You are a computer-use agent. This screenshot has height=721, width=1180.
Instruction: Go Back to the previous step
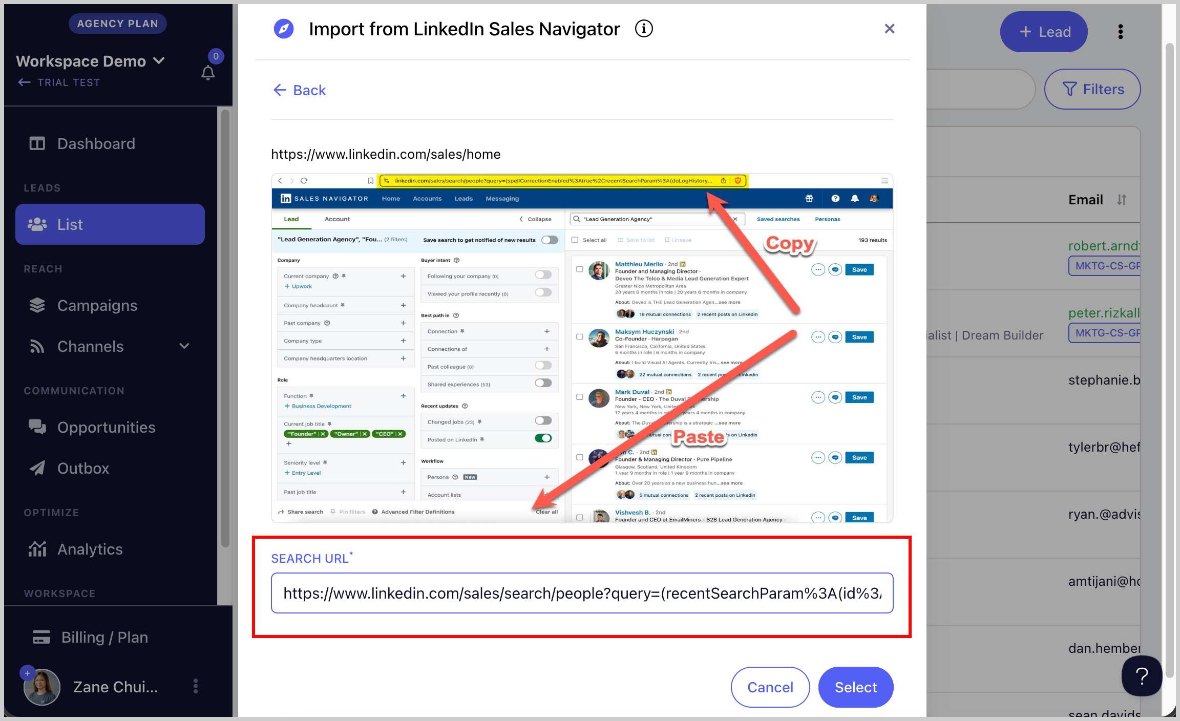click(300, 90)
